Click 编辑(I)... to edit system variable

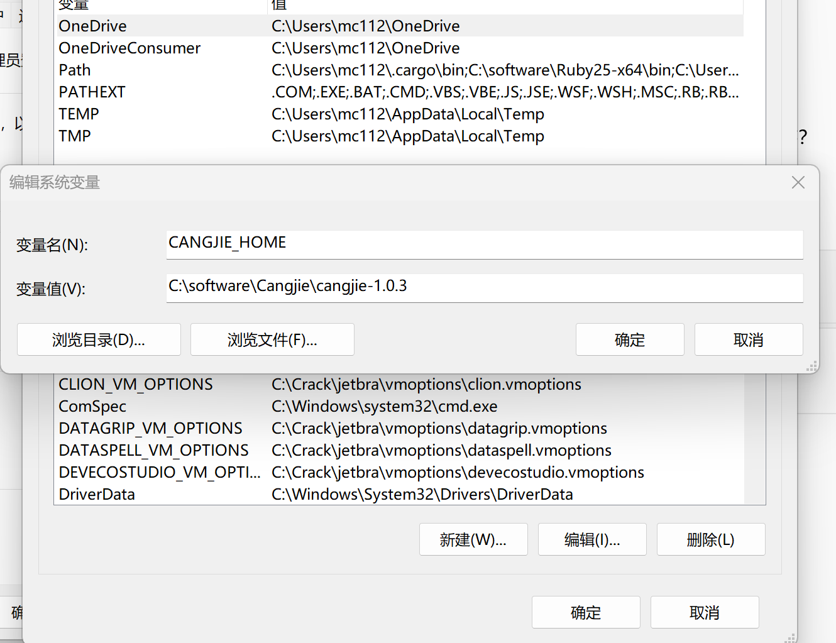pyautogui.click(x=592, y=539)
